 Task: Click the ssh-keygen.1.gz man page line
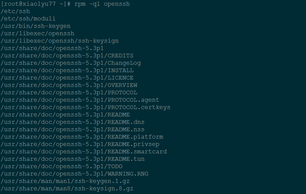pos(65,181)
